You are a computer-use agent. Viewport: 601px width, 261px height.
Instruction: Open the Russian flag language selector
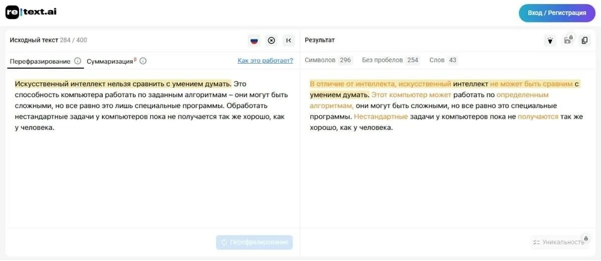pyautogui.click(x=254, y=41)
